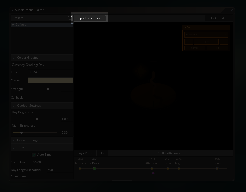Toggle the Auto Time checkbox
Image resolution: width=246 pixels, height=192 pixels.
click(33, 155)
